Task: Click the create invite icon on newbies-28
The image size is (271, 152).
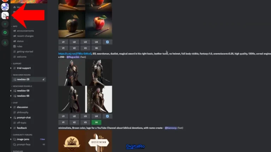Action: [43, 80]
